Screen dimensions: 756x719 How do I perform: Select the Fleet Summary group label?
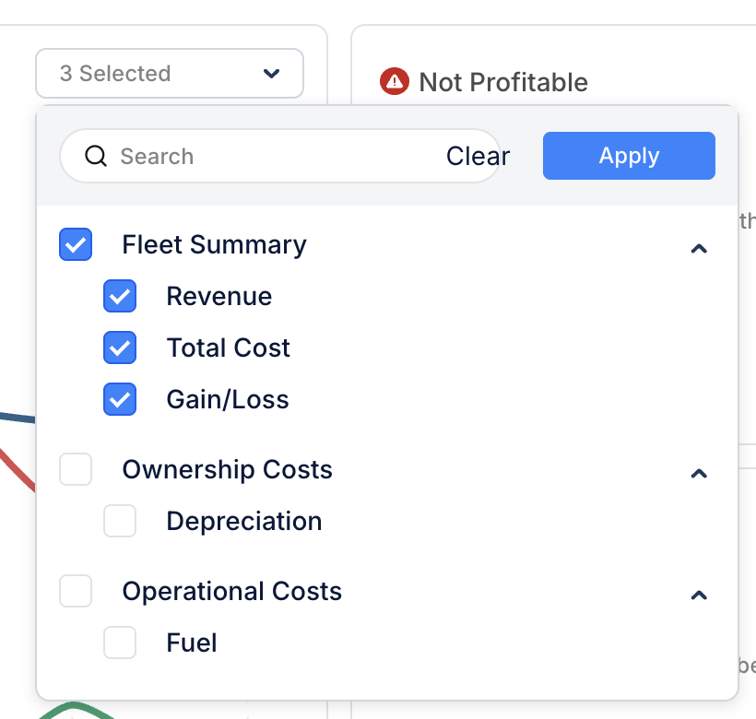(213, 244)
